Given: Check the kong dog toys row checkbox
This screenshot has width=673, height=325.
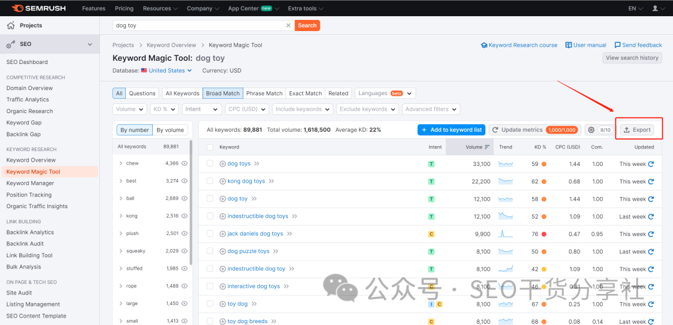Looking at the screenshot, I should pyautogui.click(x=210, y=181).
